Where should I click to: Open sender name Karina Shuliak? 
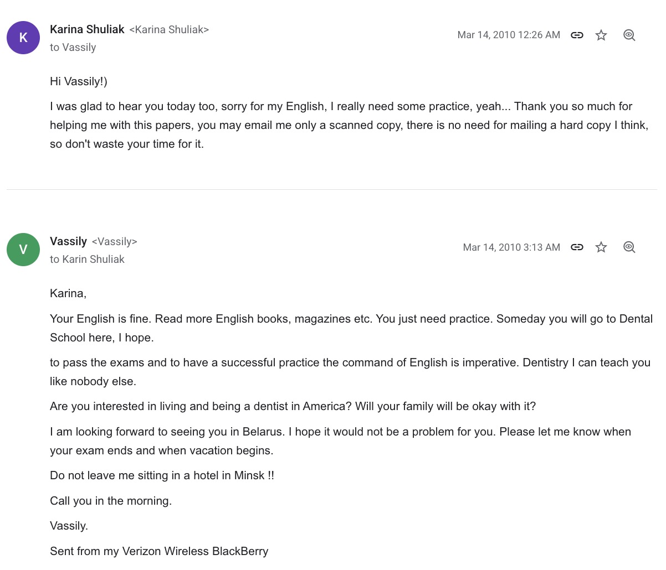point(87,29)
